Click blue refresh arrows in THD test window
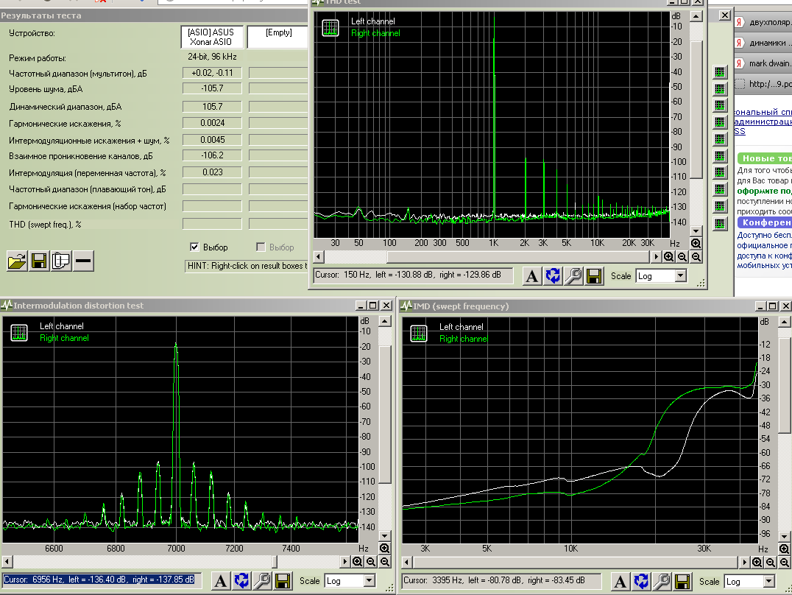Viewport: 792px width, 595px height. 553,276
